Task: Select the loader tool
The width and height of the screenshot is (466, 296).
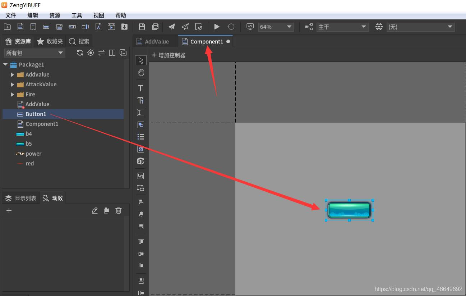Action: [141, 149]
